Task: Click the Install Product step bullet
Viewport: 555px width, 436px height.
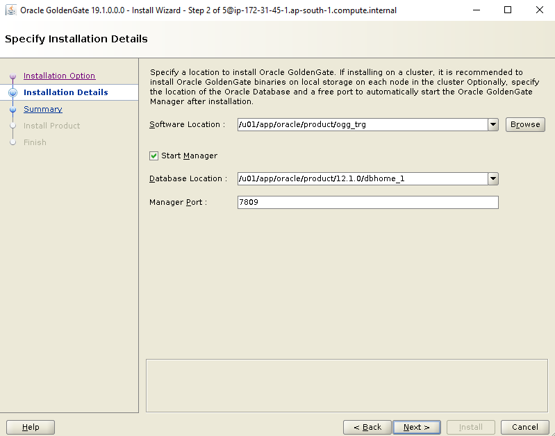Action: click(x=13, y=126)
